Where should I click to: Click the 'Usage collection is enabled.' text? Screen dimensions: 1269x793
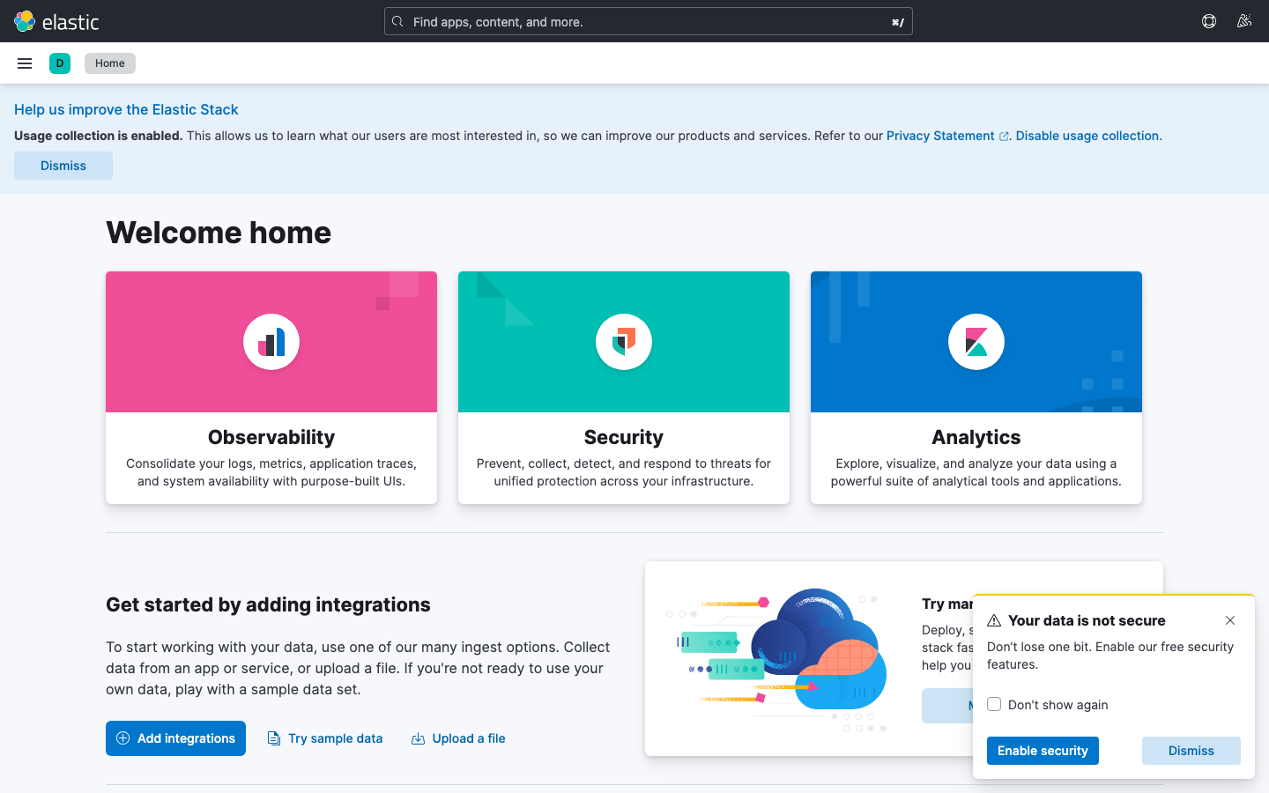click(98, 136)
